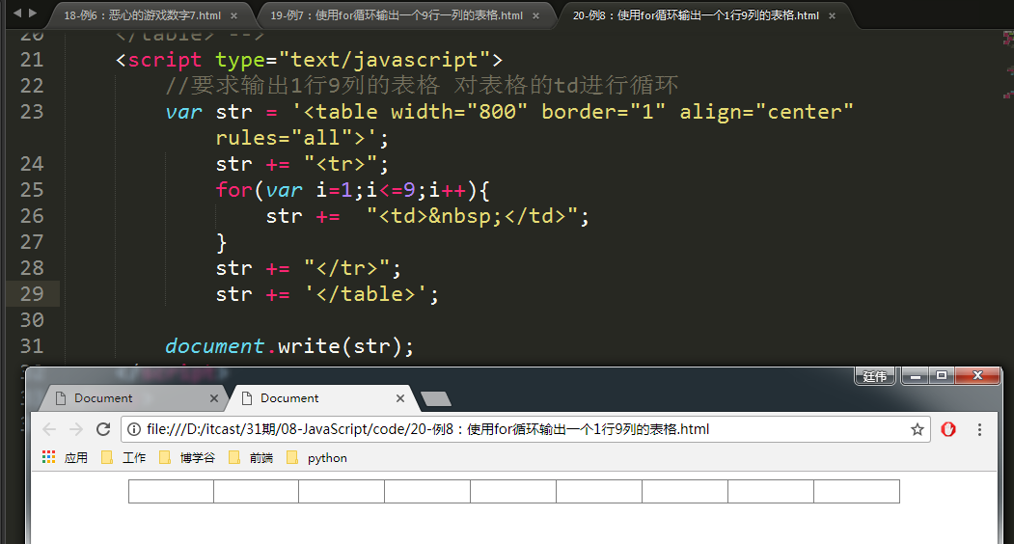Minimize the browser window
Screen dimensions: 1014x544
tap(915, 376)
